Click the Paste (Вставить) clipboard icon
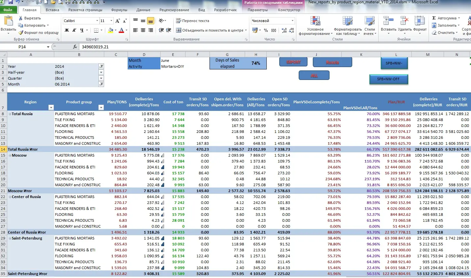This screenshot has height=278, width=471. point(8,21)
